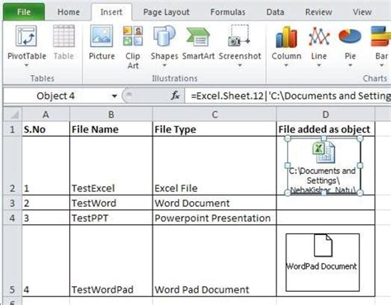This screenshot has width=391, height=305.
Task: Select column B header
Action: point(111,115)
